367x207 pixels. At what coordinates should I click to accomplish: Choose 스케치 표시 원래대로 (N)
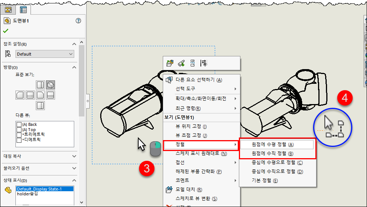coord(202,154)
